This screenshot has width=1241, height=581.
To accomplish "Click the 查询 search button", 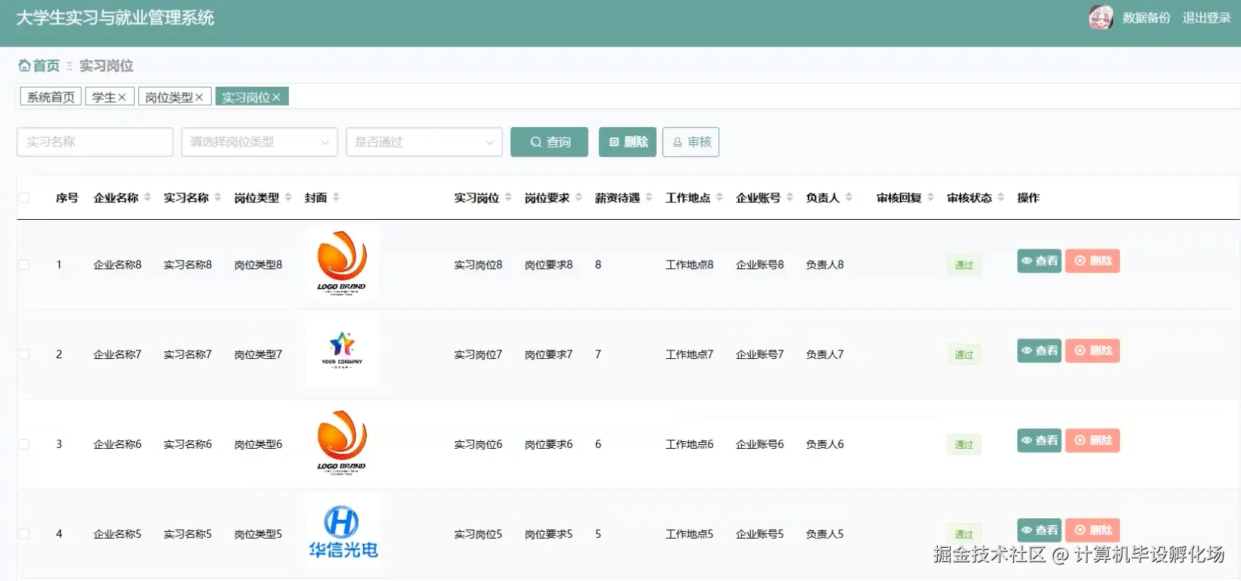I will point(549,142).
